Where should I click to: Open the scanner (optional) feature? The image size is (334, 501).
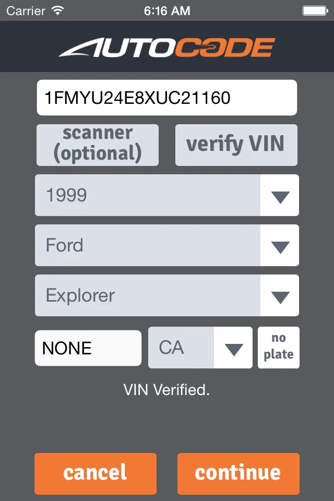coord(97,145)
